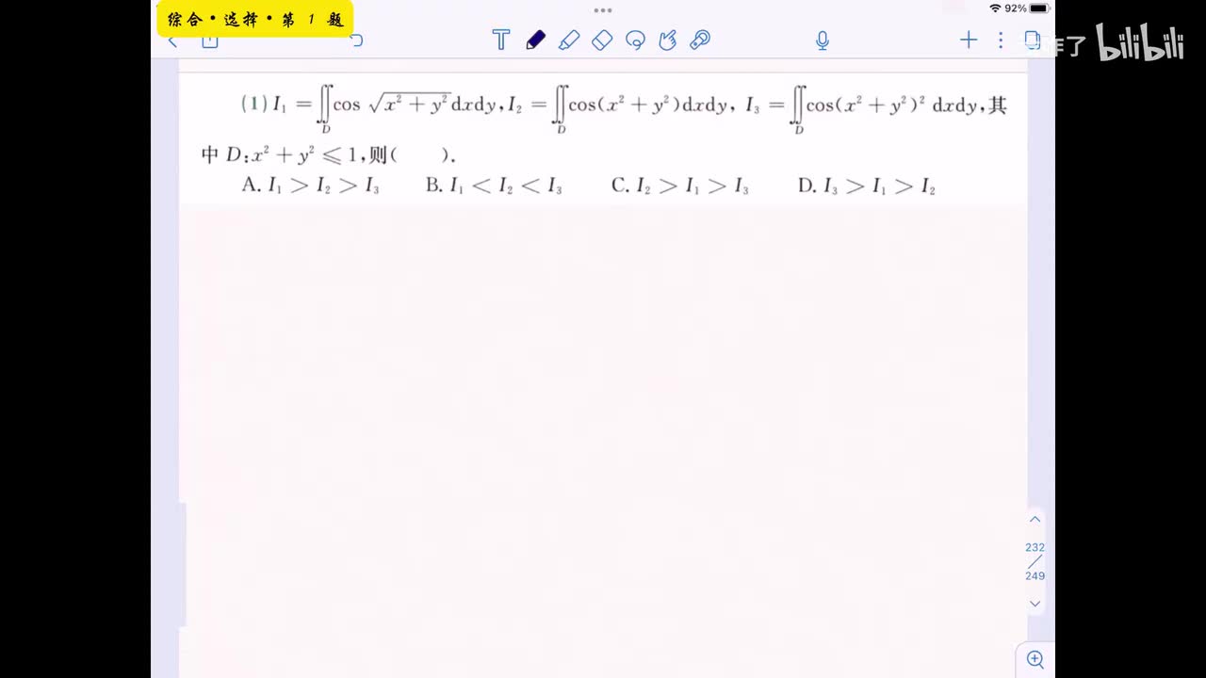
Task: Click the I3 integral of cos(x²+y²)²
Action: (x=862, y=107)
